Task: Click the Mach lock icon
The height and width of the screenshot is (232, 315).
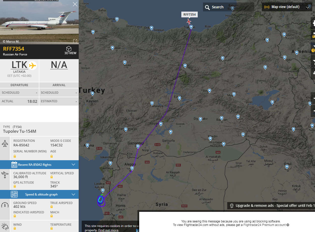Action: (51, 216)
